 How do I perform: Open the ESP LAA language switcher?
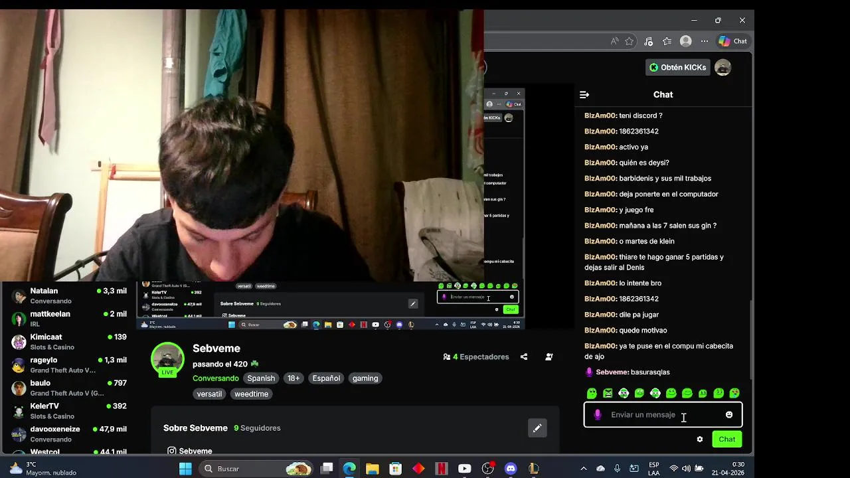[654, 469]
